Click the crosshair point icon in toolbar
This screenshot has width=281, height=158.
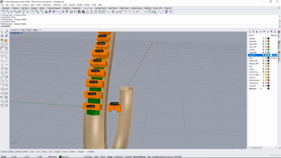pyautogui.click(x=113, y=12)
